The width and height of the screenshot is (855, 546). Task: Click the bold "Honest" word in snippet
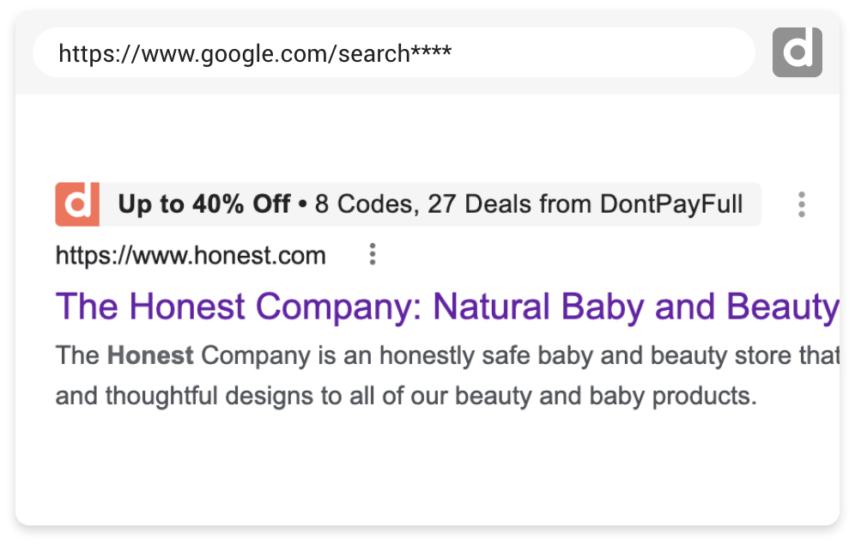150,355
